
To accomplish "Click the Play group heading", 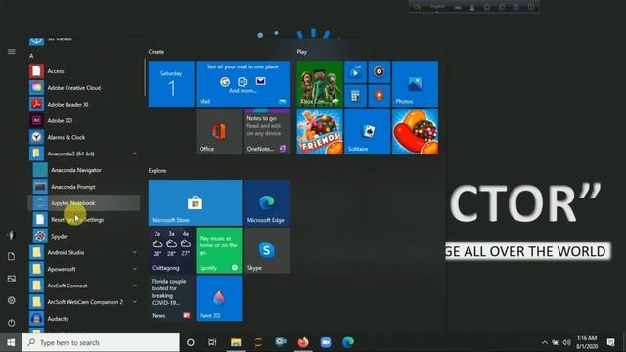I will [x=302, y=52].
